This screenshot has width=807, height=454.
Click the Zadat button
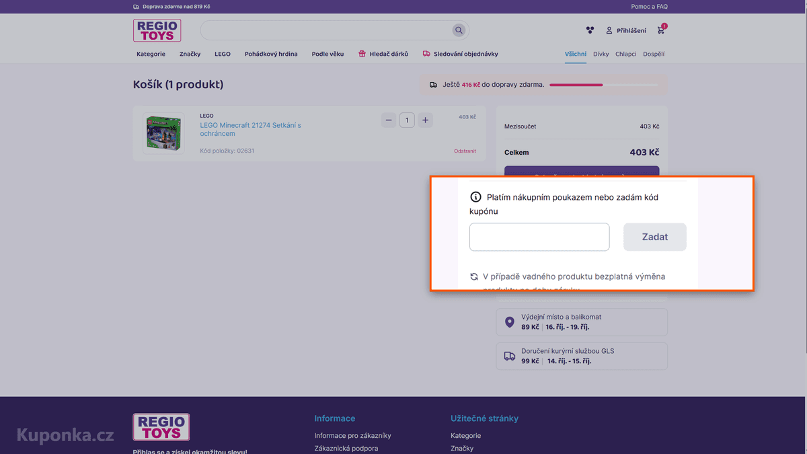[x=655, y=237]
